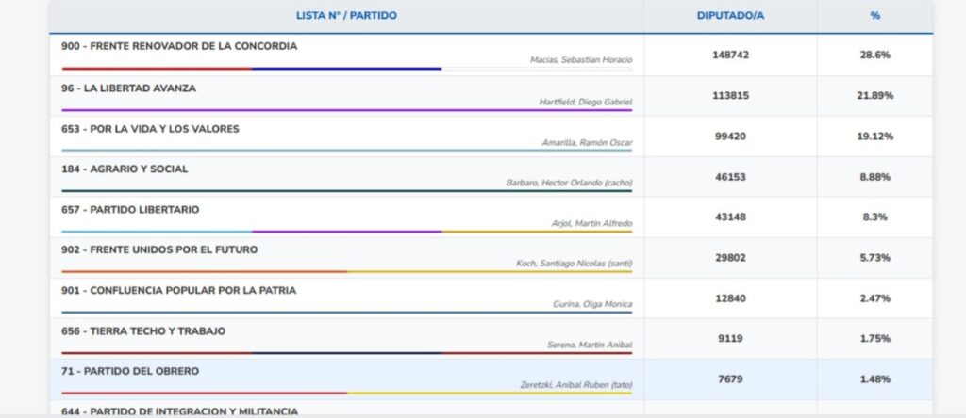
Task: Select candidate Barbaro, Hector Orlando (cacho)
Action: coord(569,183)
